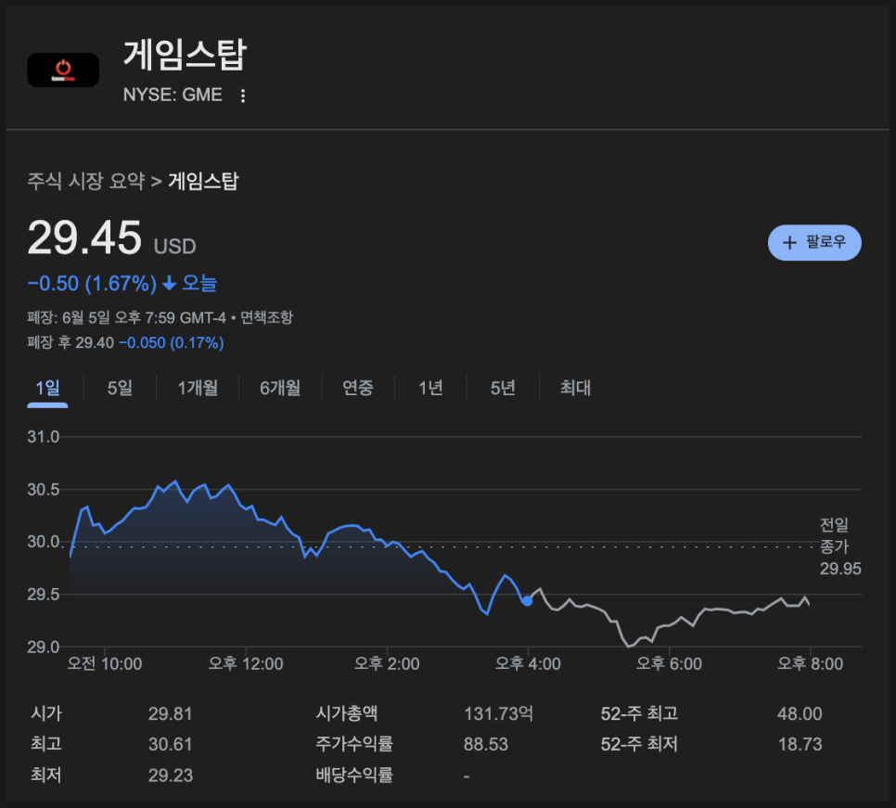Click the 최저 value 29.23
The height and width of the screenshot is (808, 896).
171,776
